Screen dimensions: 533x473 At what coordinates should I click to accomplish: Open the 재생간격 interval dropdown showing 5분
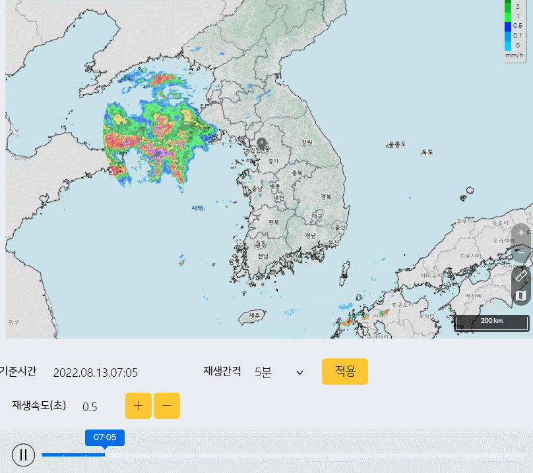(x=278, y=372)
